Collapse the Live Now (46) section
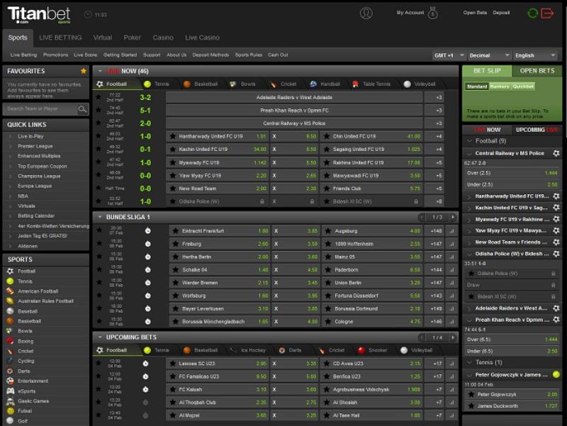 [100, 72]
